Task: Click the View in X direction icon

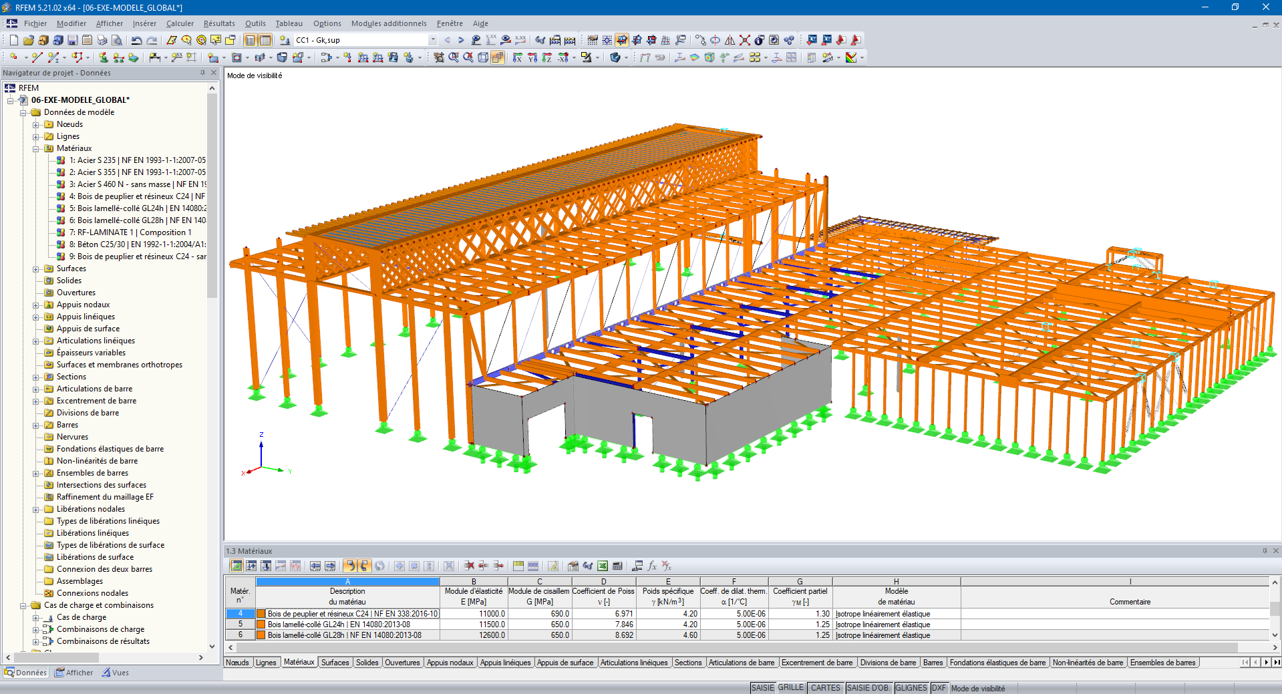Action: (517, 57)
